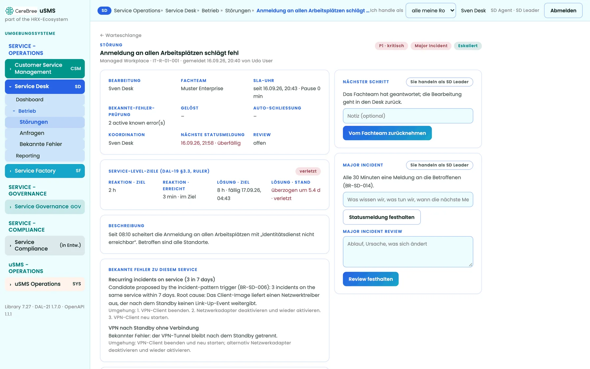Expand Service Governance section
This screenshot has height=369, width=590.
45,207
